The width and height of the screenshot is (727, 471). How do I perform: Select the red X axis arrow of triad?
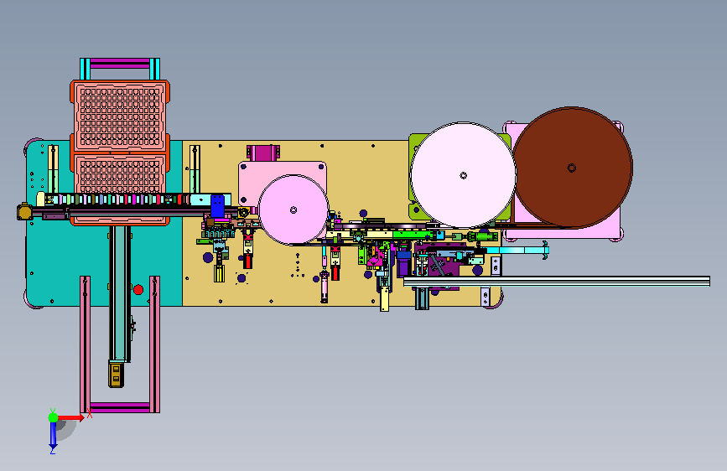70,417
